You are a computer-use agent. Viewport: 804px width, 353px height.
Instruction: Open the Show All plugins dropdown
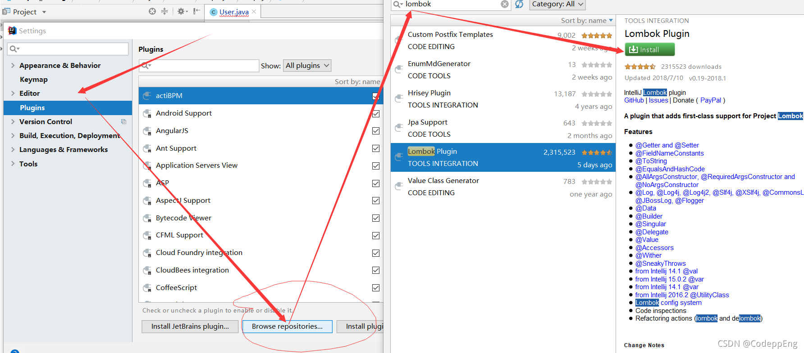(307, 66)
